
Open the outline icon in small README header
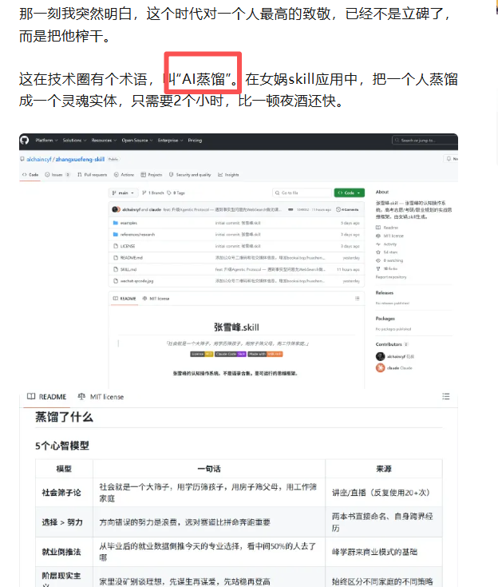coord(358,299)
